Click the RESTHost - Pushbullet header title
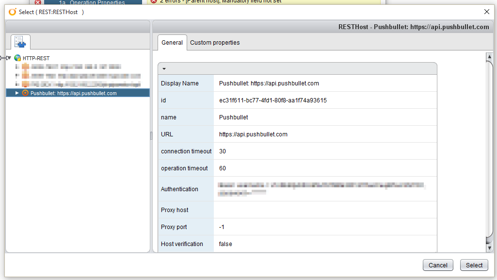The image size is (497, 280). [413, 27]
